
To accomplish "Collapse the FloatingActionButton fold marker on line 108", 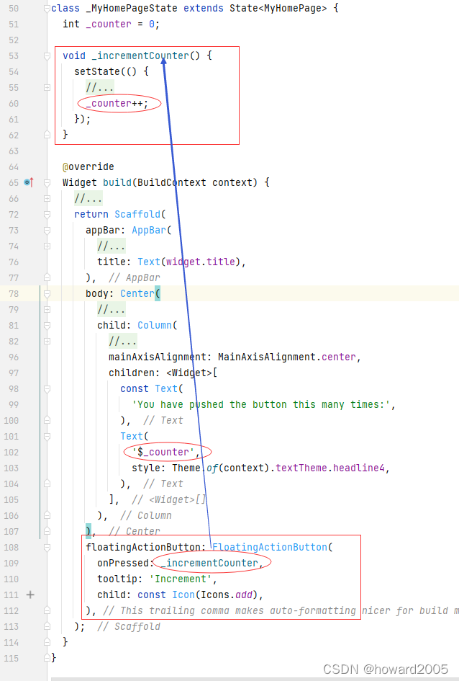I will point(47,547).
